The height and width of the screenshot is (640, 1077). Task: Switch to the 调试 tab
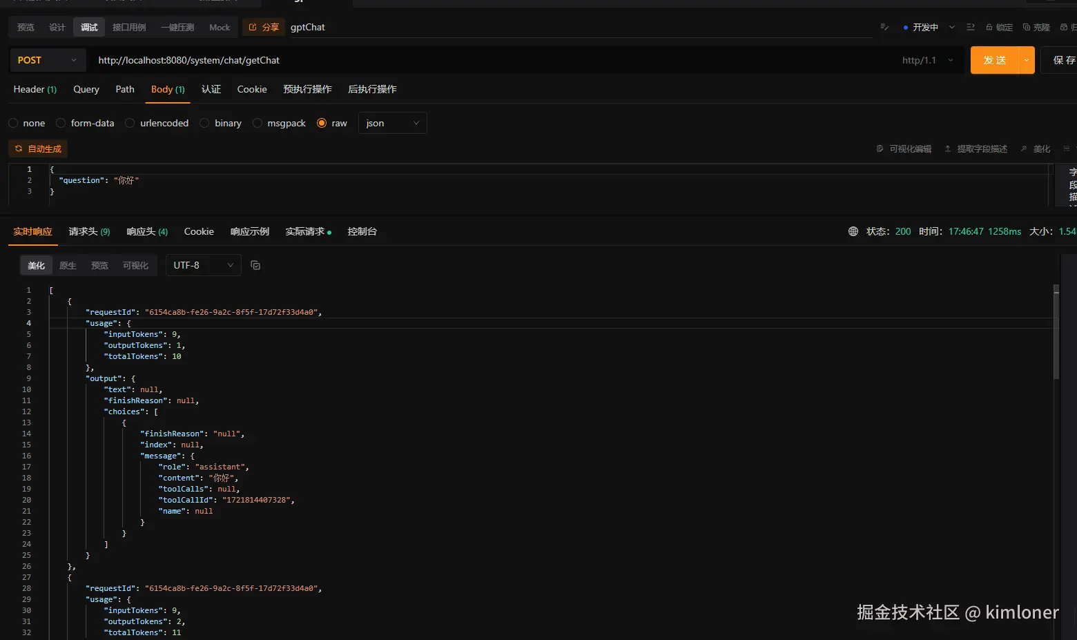tap(89, 27)
